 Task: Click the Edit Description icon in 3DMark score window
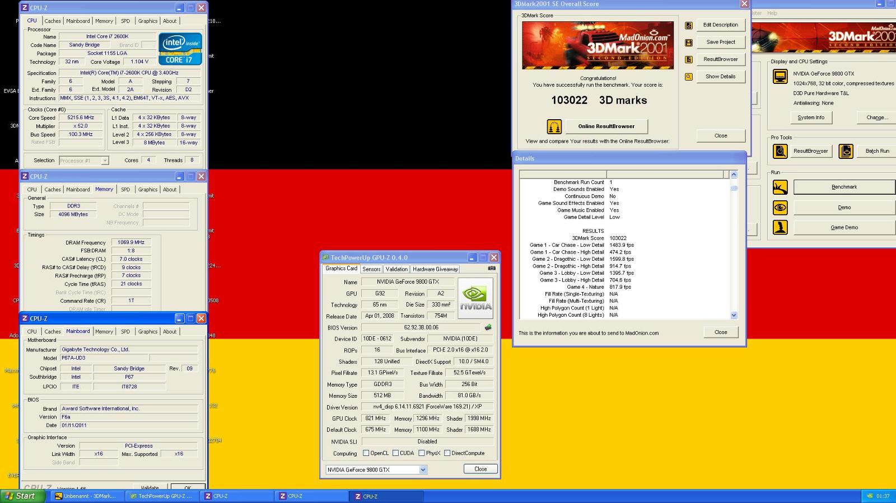(689, 25)
